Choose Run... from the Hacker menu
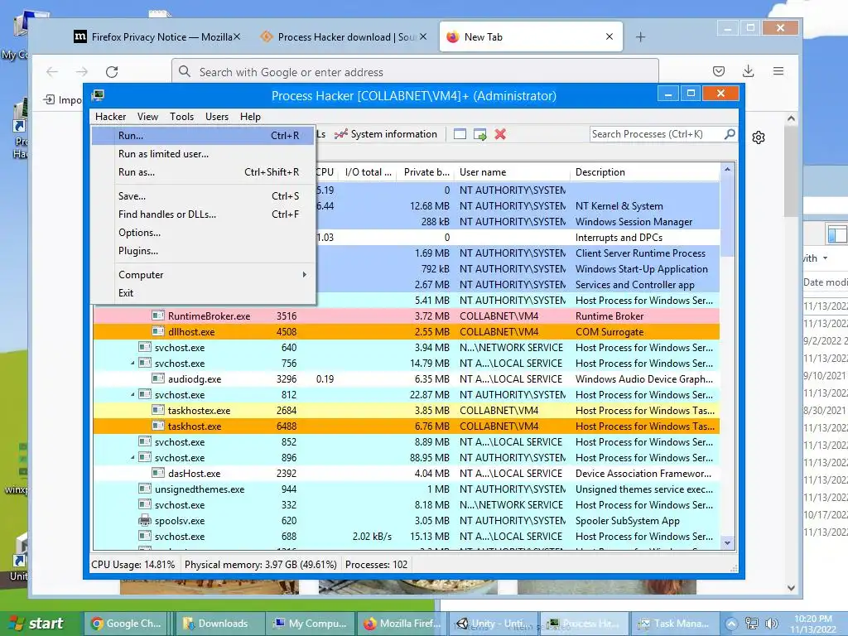The width and height of the screenshot is (848, 636). (x=203, y=136)
